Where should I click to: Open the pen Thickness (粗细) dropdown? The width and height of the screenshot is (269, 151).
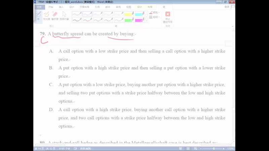tap(154, 17)
